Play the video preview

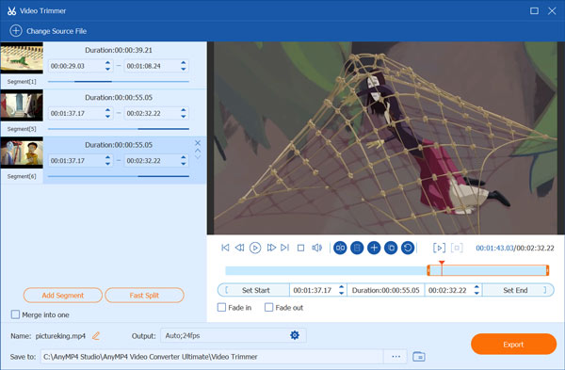(255, 248)
